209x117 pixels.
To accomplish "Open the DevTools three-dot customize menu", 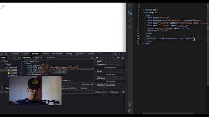I will point(120,54).
